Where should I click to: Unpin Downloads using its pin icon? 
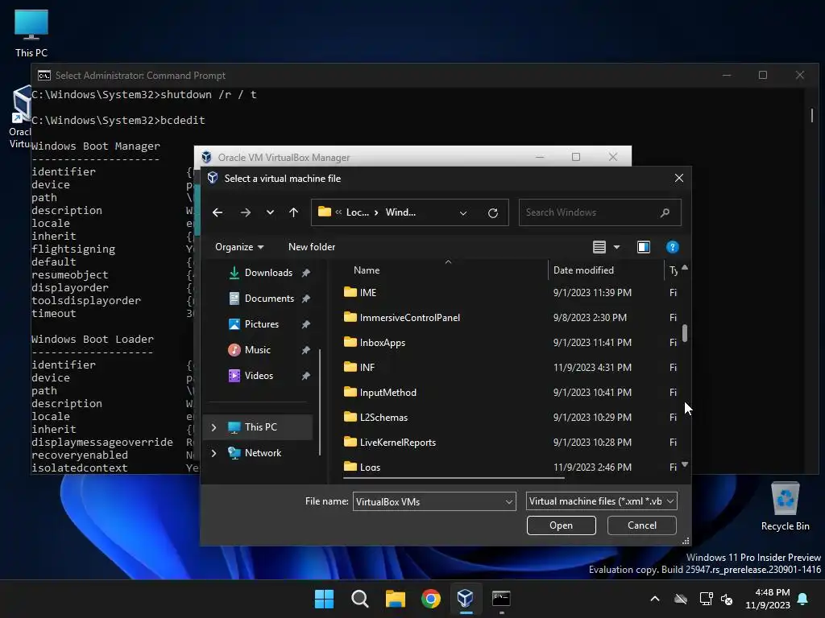pos(305,273)
